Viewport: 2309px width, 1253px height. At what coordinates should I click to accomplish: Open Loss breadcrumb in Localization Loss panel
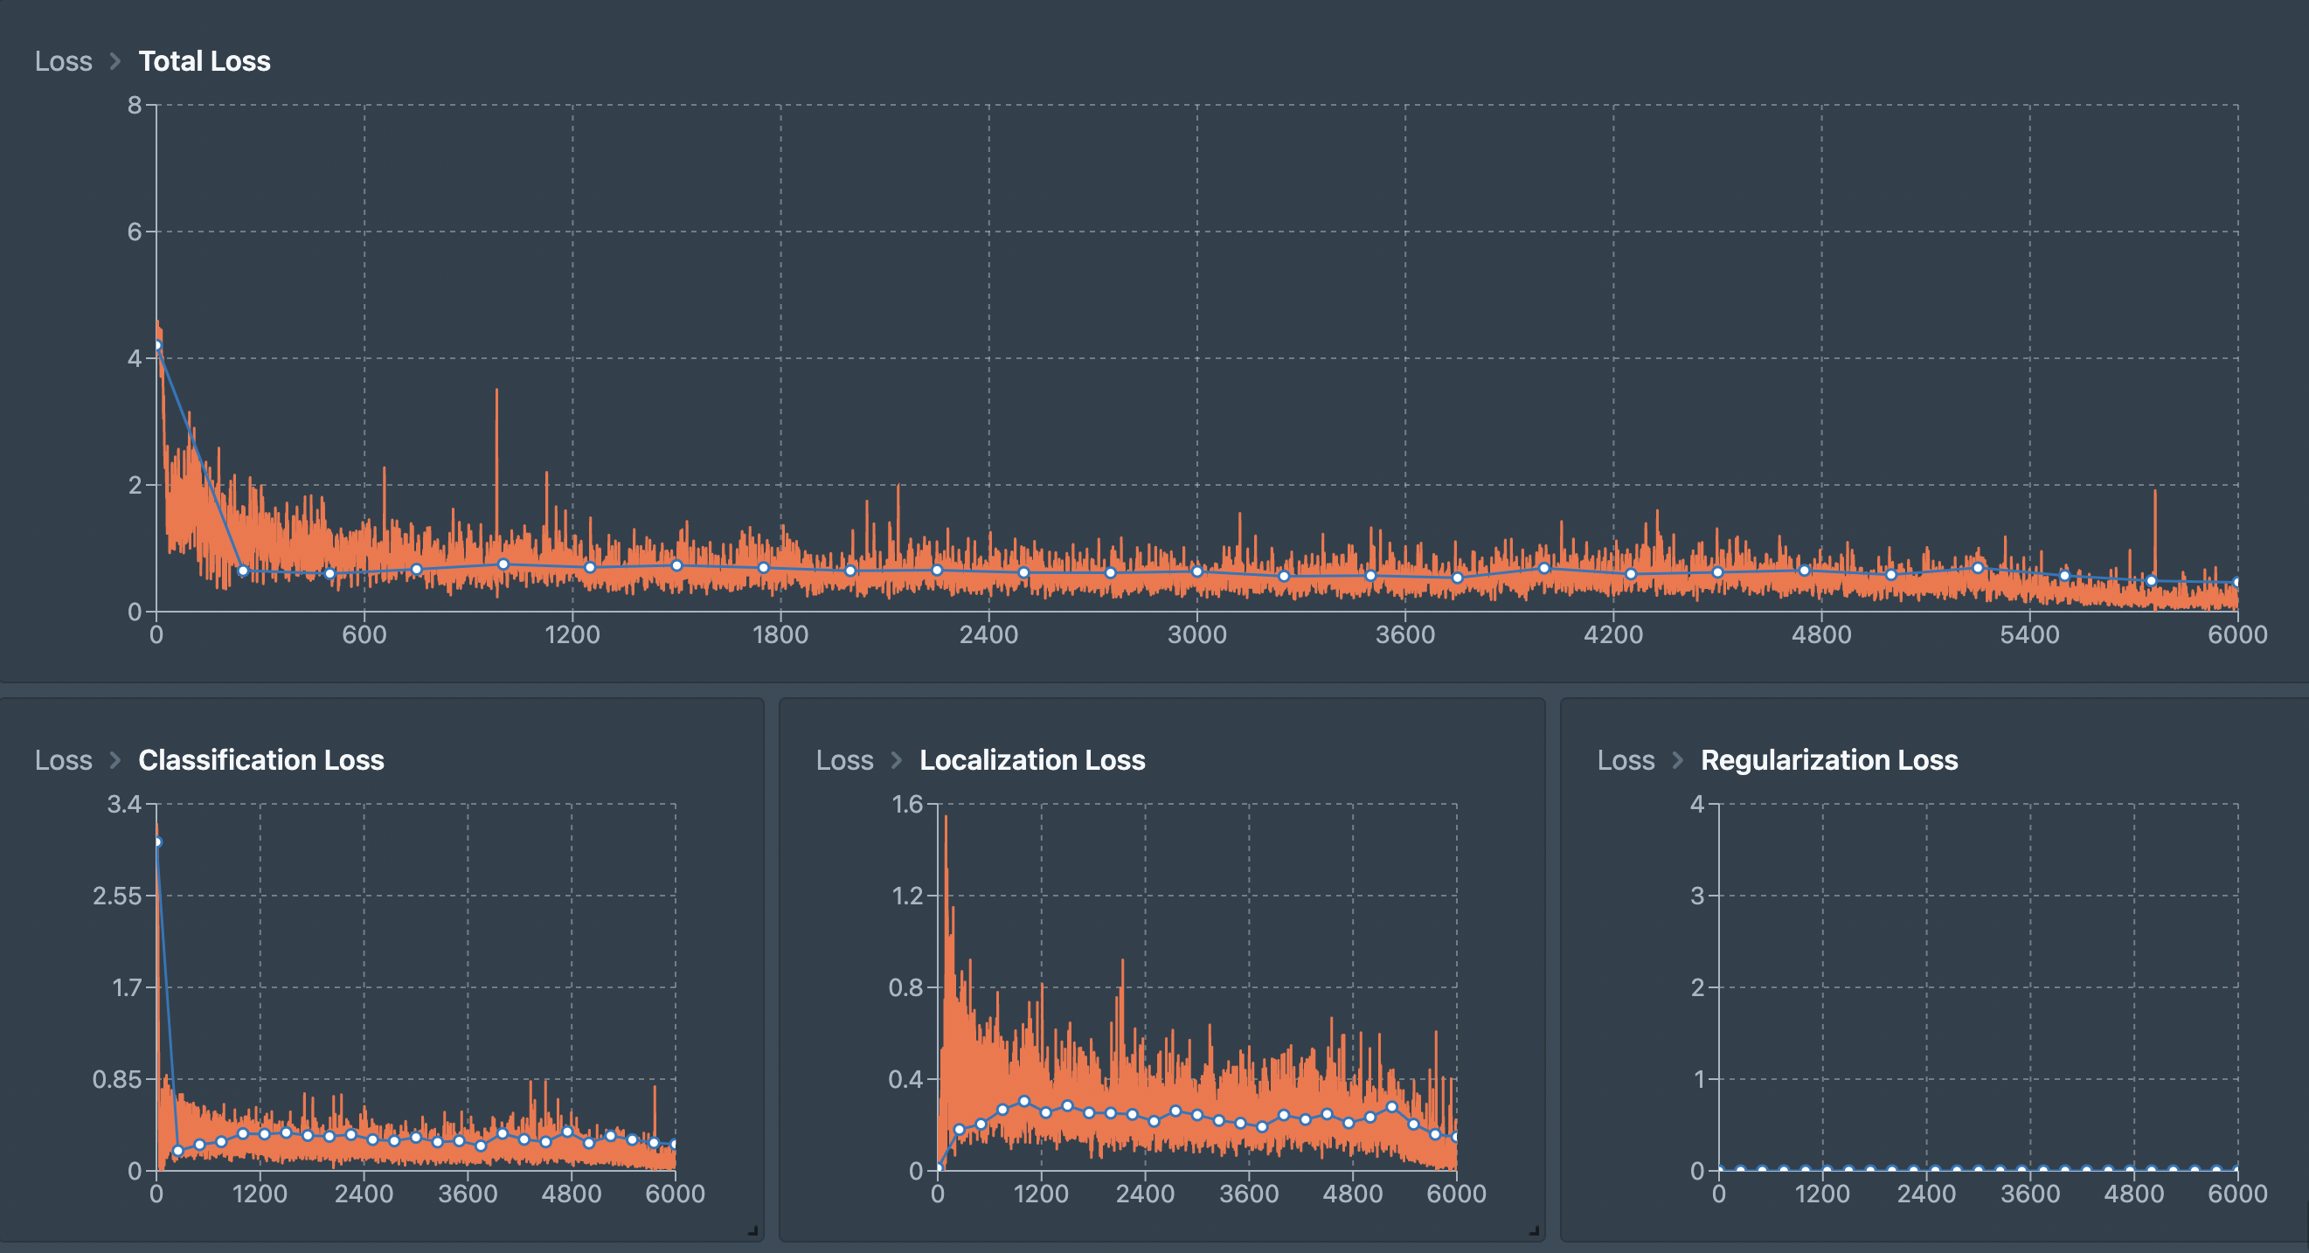843,760
